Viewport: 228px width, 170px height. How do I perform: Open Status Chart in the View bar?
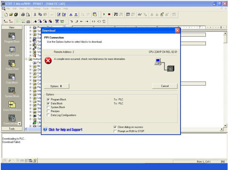(12, 65)
